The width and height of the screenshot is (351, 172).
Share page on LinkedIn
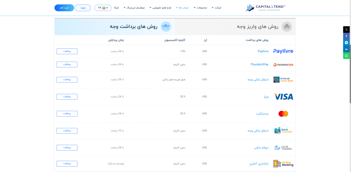346,49
